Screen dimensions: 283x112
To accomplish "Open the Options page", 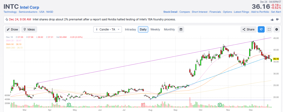I will click(227, 12).
